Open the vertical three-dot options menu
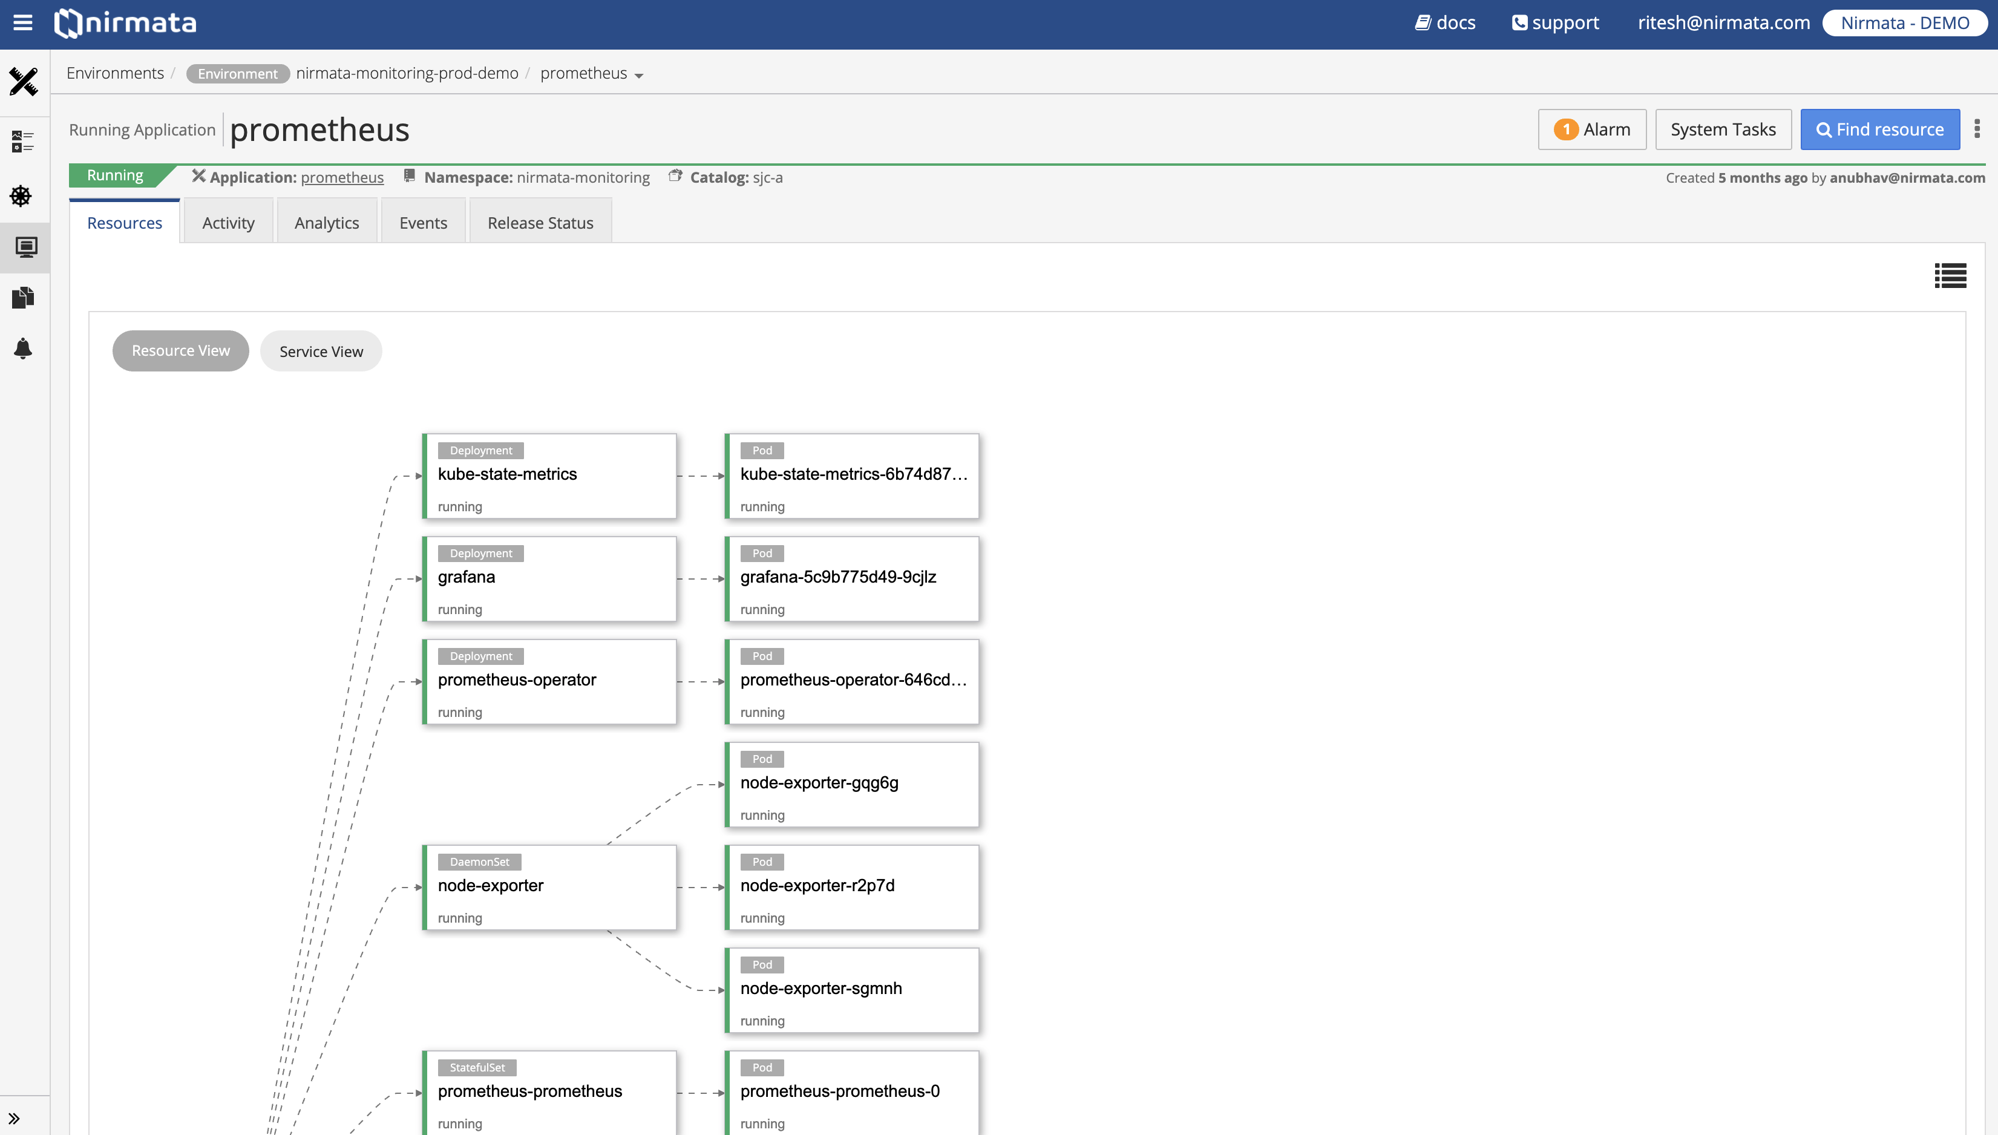The width and height of the screenshot is (1998, 1135). (x=1977, y=129)
